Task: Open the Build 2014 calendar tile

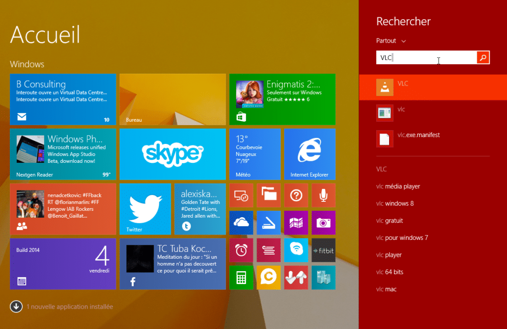Action: [x=63, y=264]
